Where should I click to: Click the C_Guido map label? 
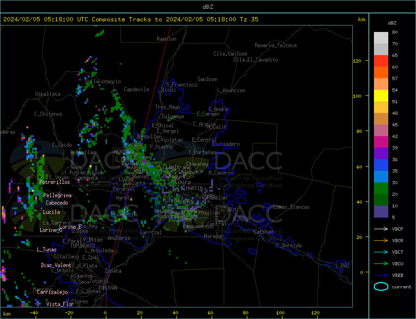[62, 145]
